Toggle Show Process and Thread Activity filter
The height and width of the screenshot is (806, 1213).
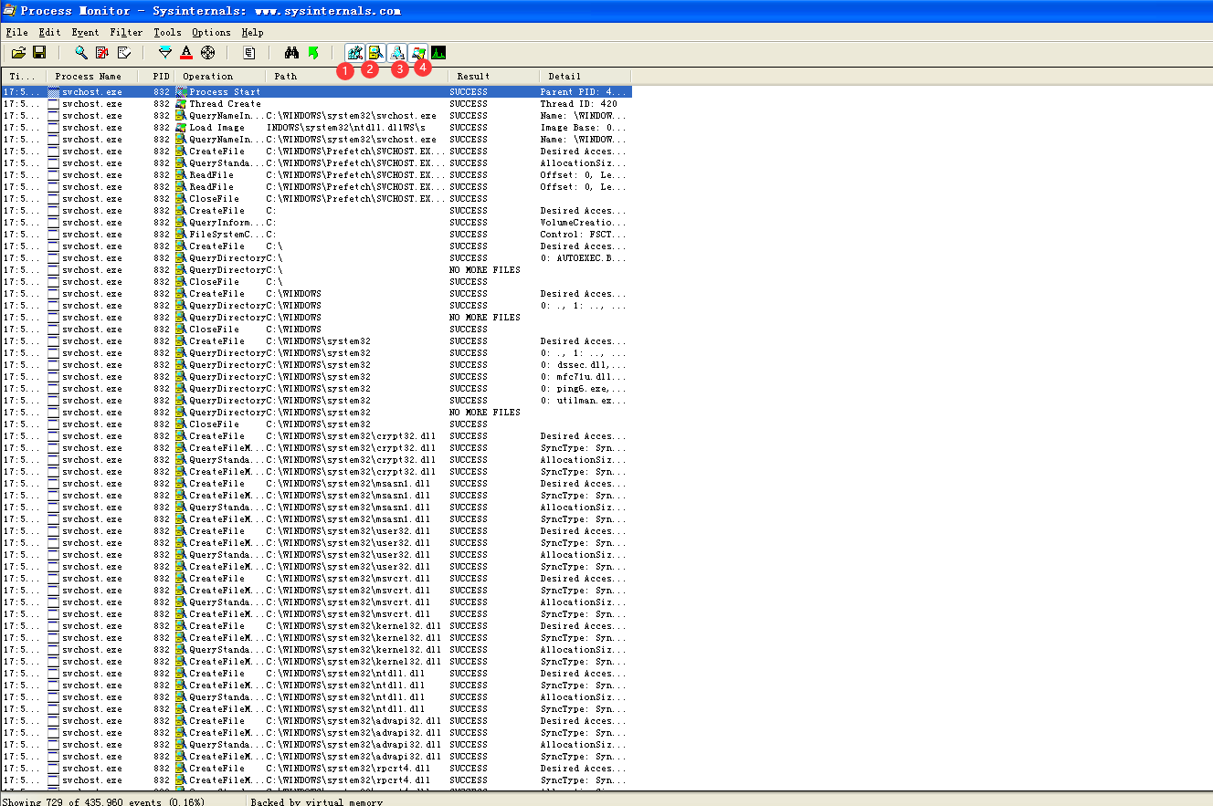[x=418, y=53]
